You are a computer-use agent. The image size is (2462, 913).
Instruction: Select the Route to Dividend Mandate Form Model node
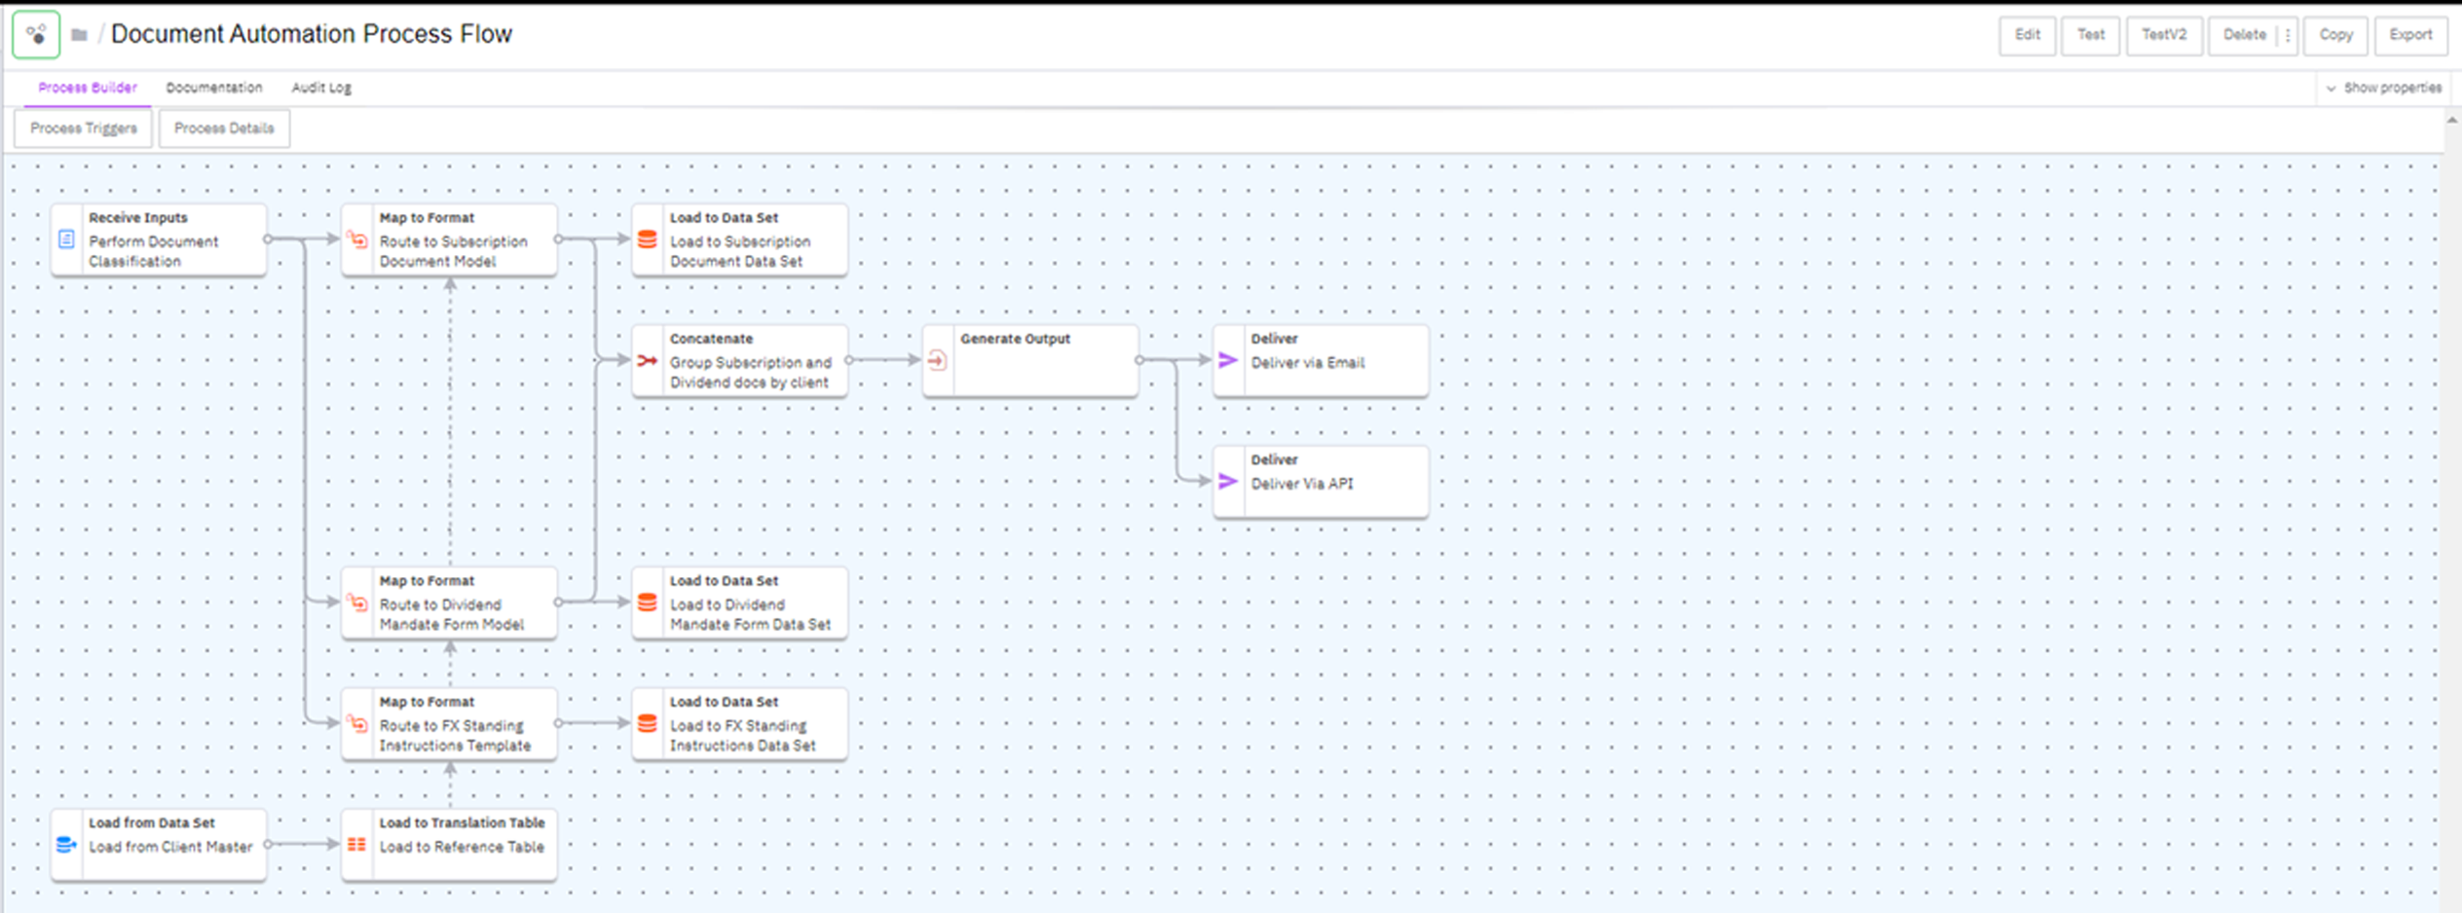[450, 603]
